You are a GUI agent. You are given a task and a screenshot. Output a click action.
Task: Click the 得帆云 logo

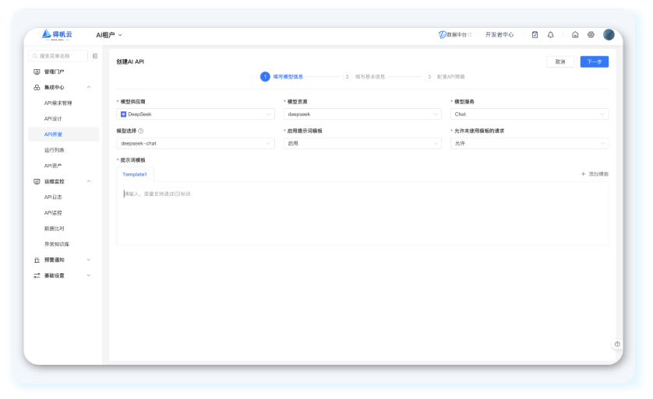[56, 35]
